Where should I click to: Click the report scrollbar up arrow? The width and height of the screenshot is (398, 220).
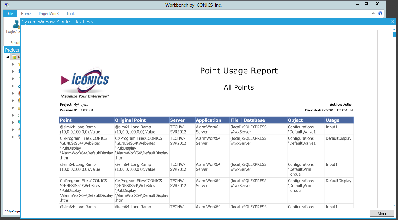tap(394, 29)
